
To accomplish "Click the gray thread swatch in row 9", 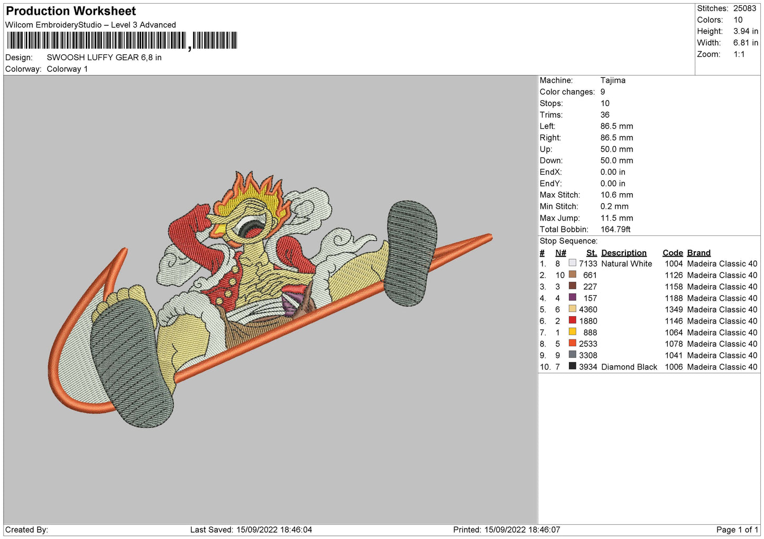I will tap(572, 355).
